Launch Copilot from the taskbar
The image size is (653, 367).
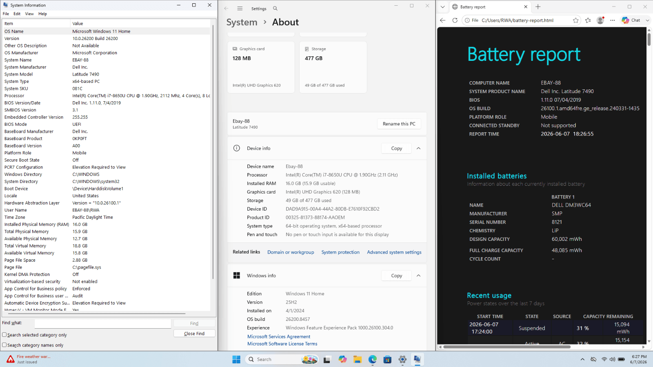(x=342, y=359)
